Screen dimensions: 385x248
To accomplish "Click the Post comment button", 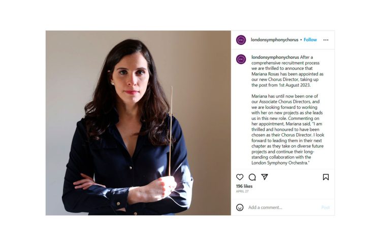I will 326,208.
